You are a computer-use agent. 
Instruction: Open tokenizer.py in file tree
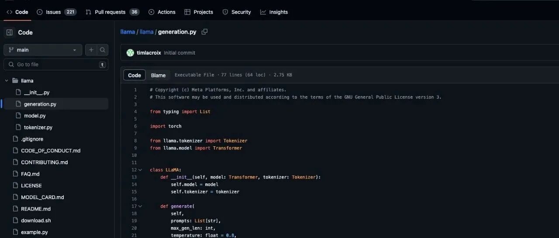click(38, 128)
